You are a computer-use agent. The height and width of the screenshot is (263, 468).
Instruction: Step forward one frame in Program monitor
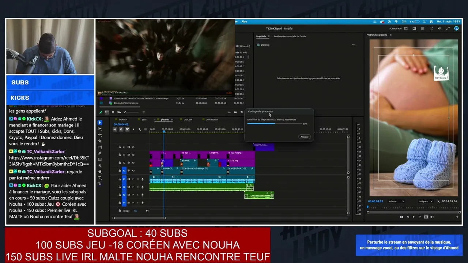(x=419, y=217)
